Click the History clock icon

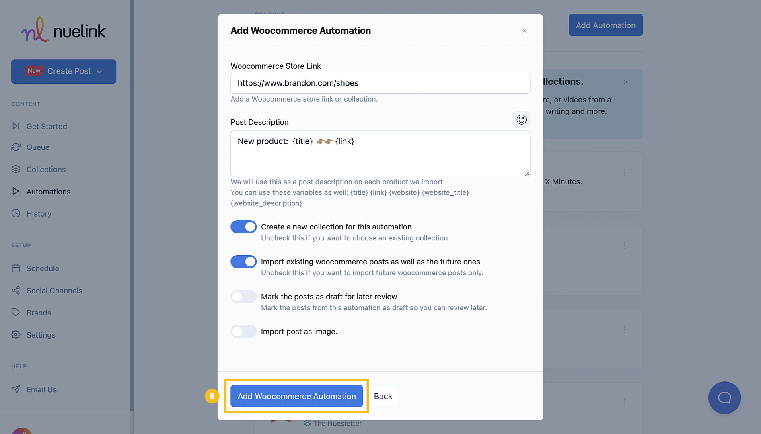tap(16, 213)
